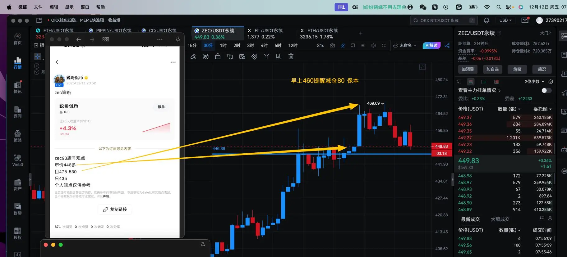Click the 加预警 add alert button

[468, 69]
